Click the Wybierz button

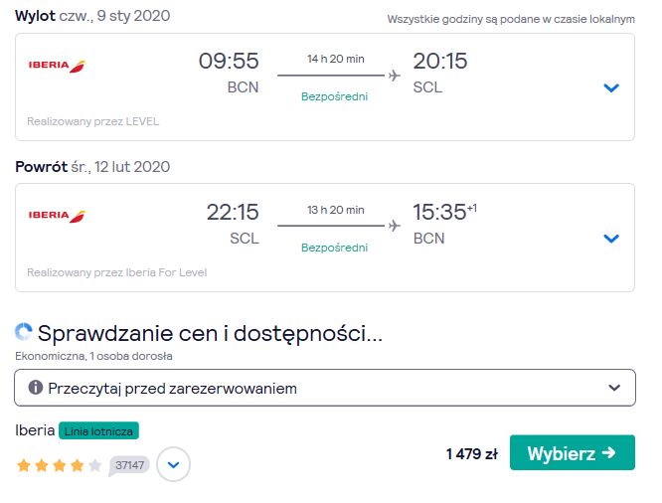[573, 452]
